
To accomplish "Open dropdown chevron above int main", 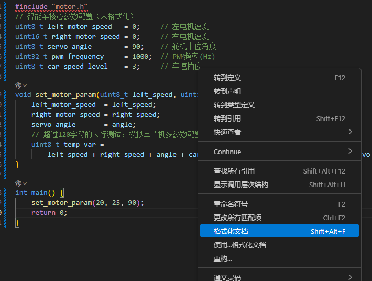I will coord(25,183).
